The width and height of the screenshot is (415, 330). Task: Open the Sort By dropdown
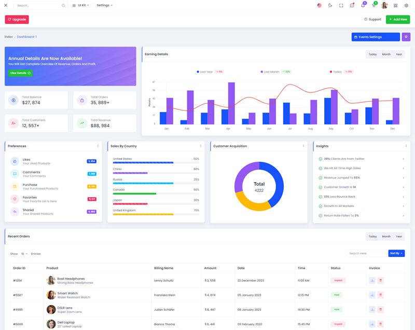396,253
